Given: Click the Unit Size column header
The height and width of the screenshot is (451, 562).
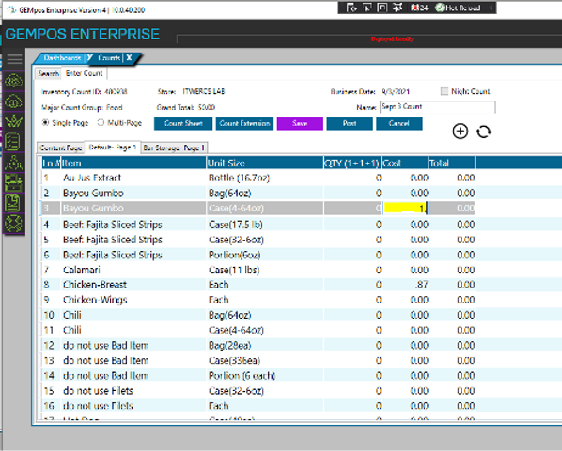Looking at the screenshot, I should (x=264, y=163).
